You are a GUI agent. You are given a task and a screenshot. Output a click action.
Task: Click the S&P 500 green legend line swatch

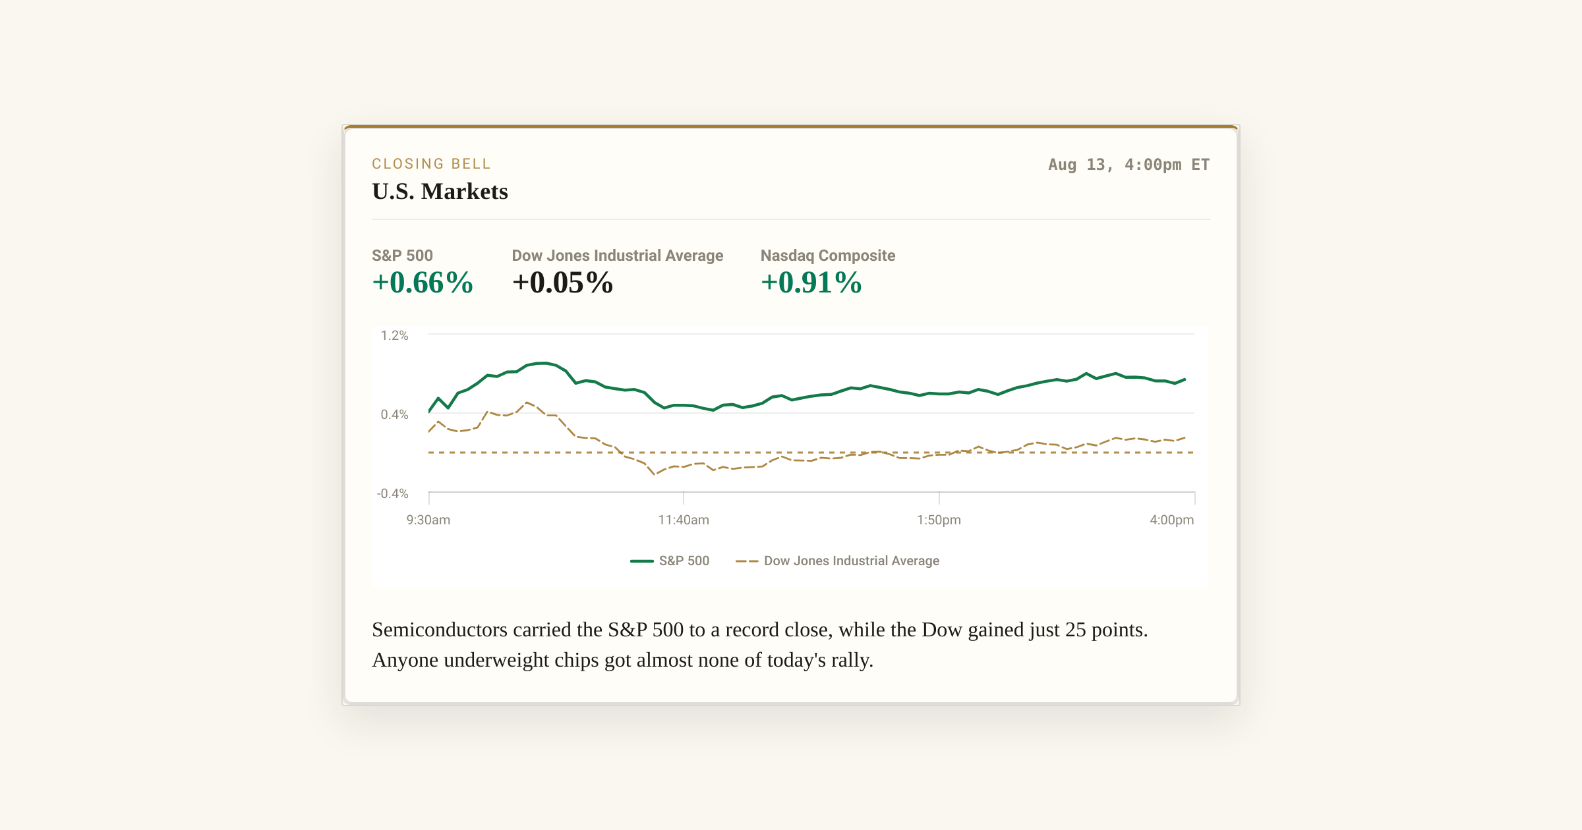641,561
